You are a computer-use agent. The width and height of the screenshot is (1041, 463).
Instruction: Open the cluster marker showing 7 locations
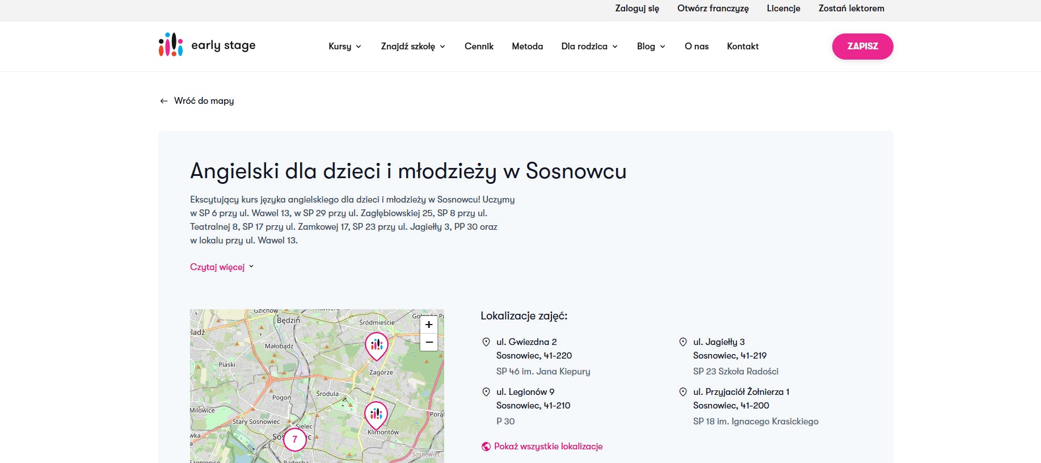[x=294, y=439]
